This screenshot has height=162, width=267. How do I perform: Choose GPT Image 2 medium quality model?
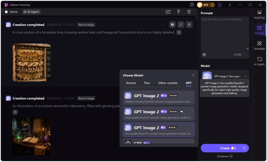point(159,98)
